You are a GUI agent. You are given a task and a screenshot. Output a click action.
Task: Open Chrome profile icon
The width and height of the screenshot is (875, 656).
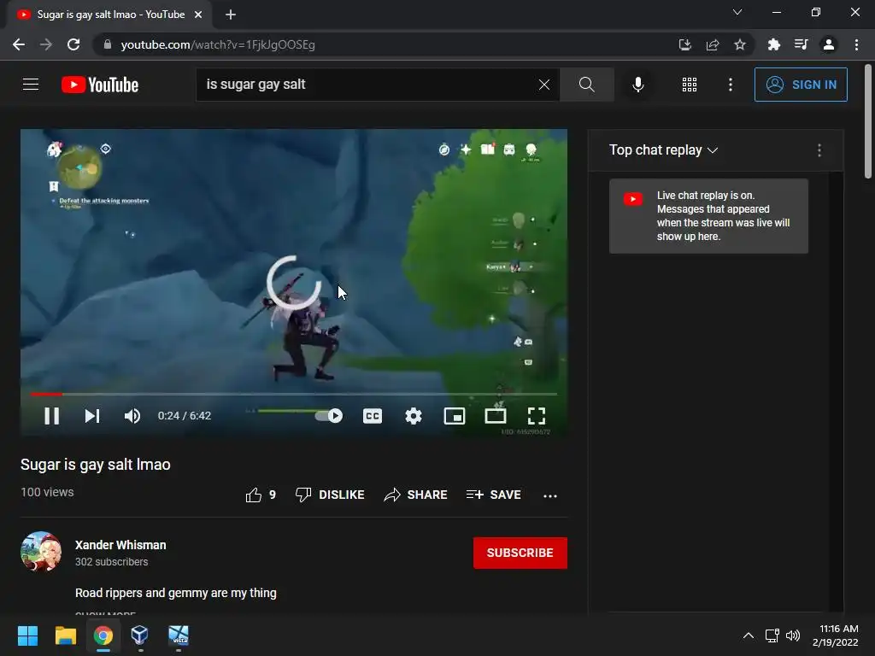(x=829, y=44)
